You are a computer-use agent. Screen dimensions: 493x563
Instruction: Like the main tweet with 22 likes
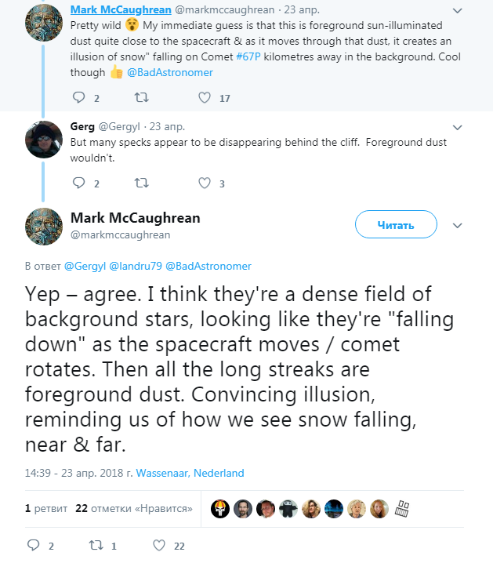[159, 545]
